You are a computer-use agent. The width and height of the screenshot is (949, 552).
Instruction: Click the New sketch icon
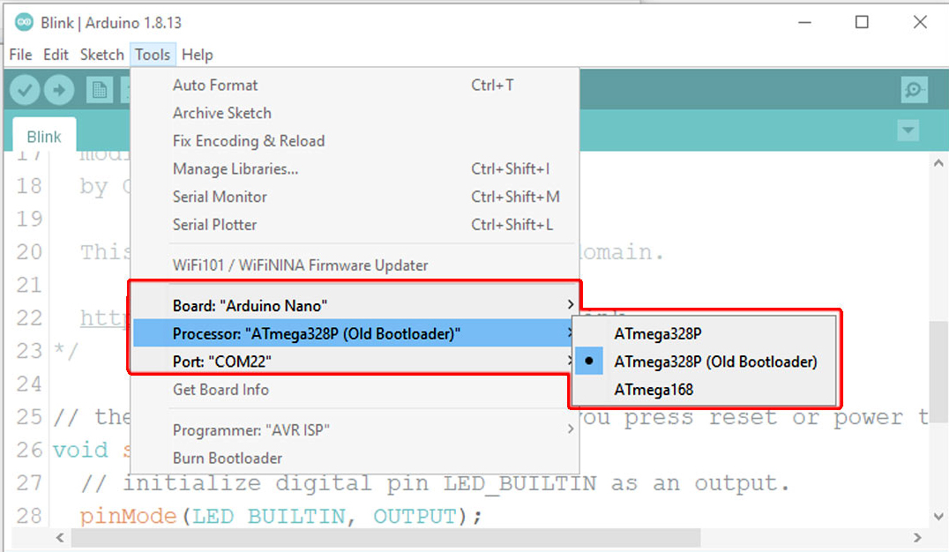(x=99, y=89)
